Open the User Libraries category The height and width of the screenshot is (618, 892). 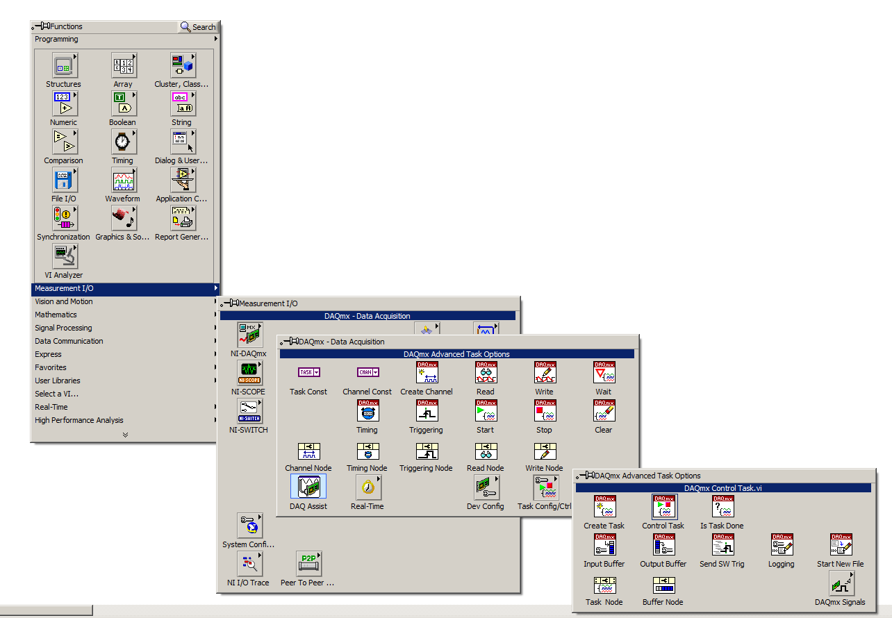(126, 381)
